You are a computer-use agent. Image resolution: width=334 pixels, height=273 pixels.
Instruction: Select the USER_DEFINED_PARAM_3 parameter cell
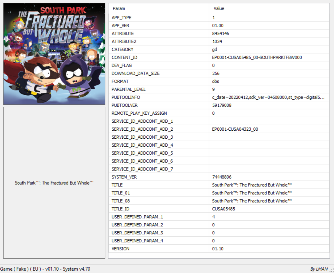pyautogui.click(x=159, y=233)
